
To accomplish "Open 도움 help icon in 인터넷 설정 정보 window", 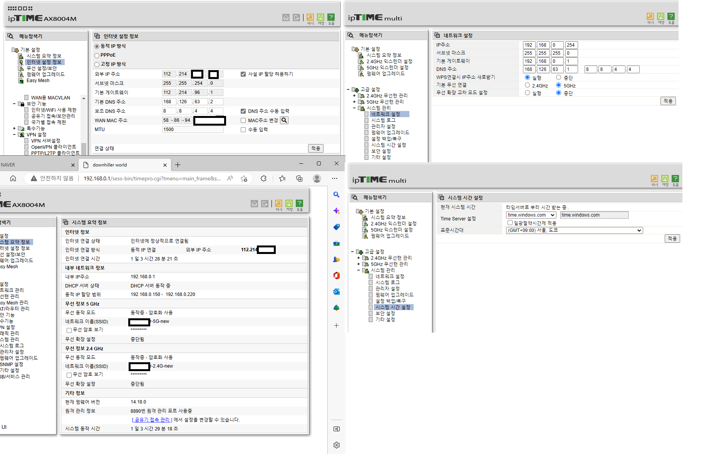I will click(331, 17).
